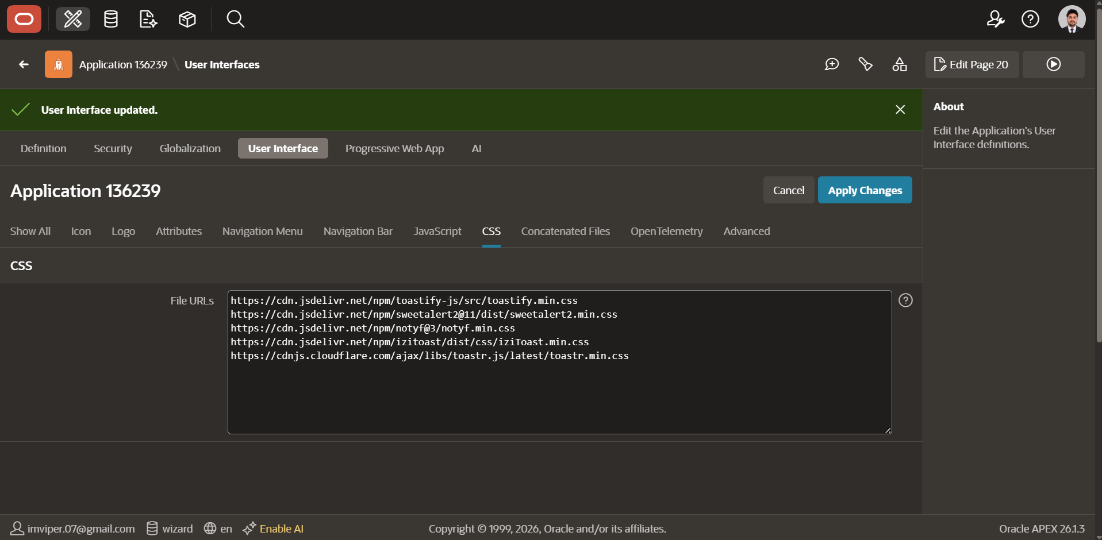
Task: Select the OpenTelemetry subtab
Action: pyautogui.click(x=667, y=231)
